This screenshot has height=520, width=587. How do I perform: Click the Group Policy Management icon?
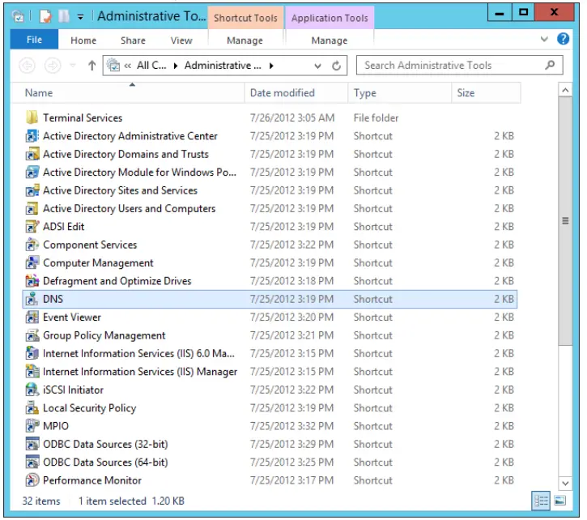tap(32, 335)
